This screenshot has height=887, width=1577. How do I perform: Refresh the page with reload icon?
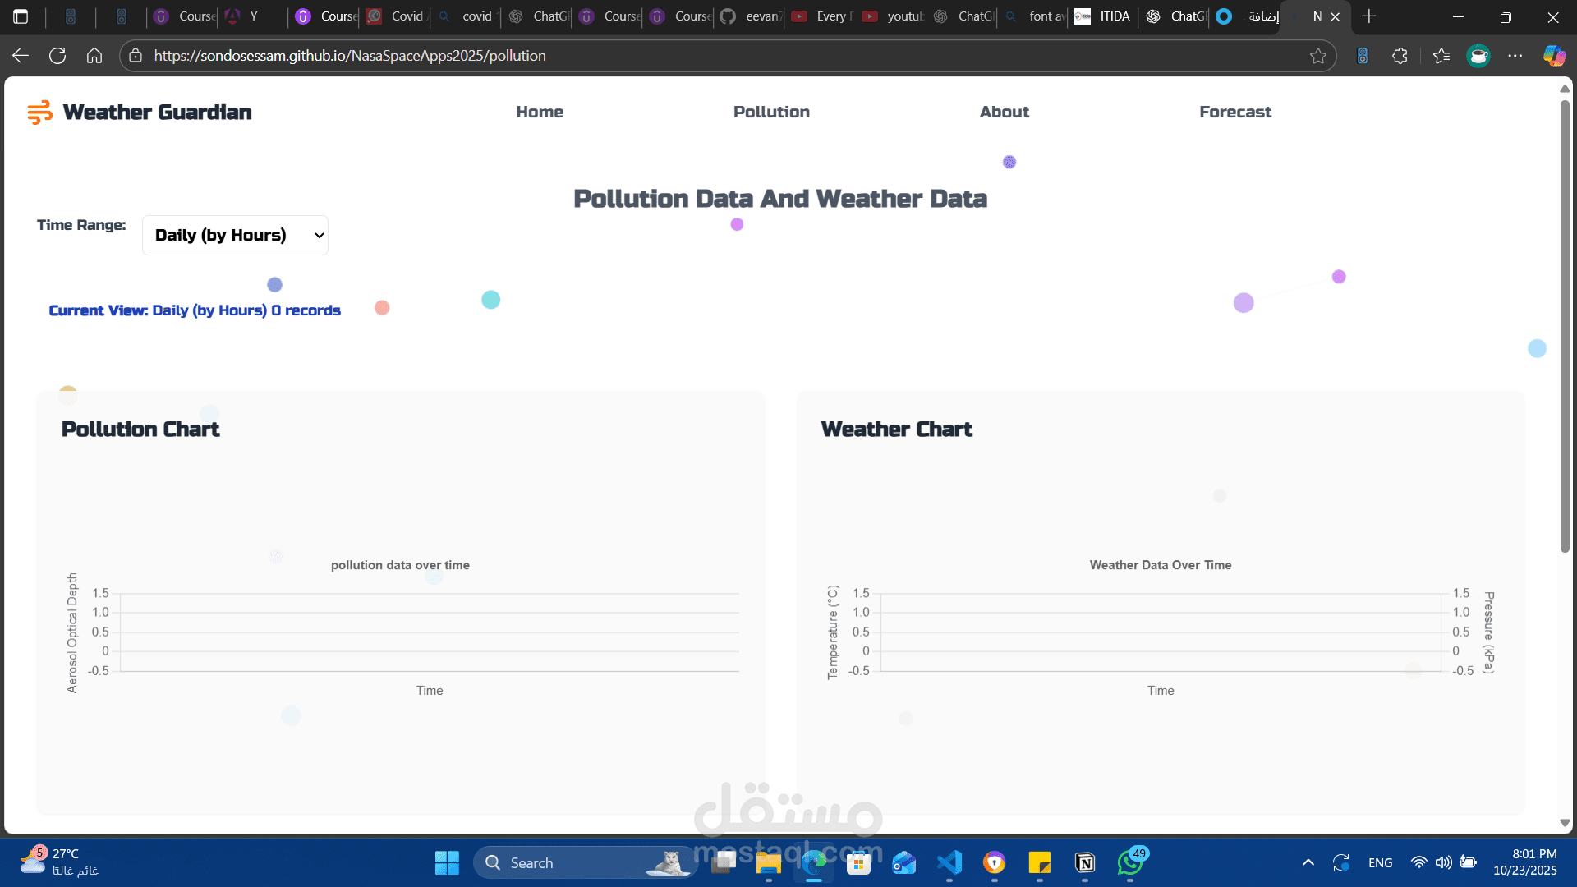(x=57, y=56)
